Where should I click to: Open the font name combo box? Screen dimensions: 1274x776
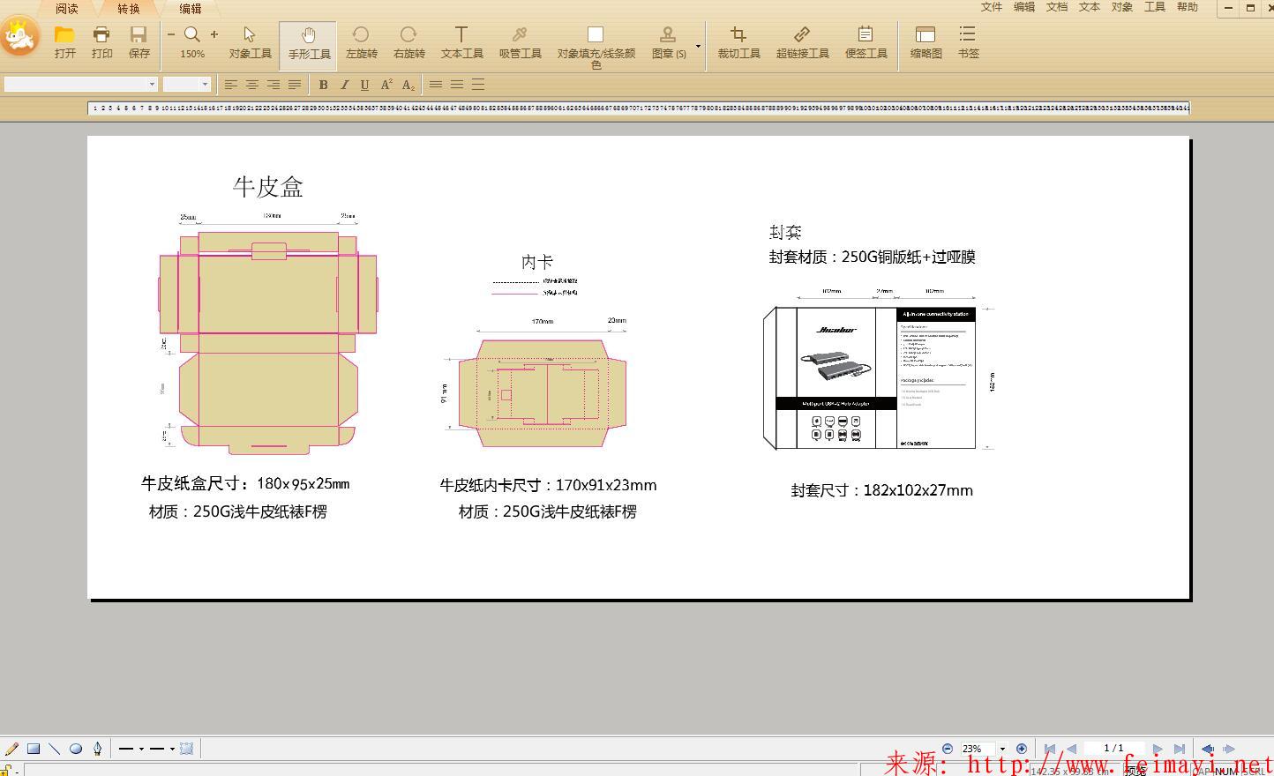point(152,84)
